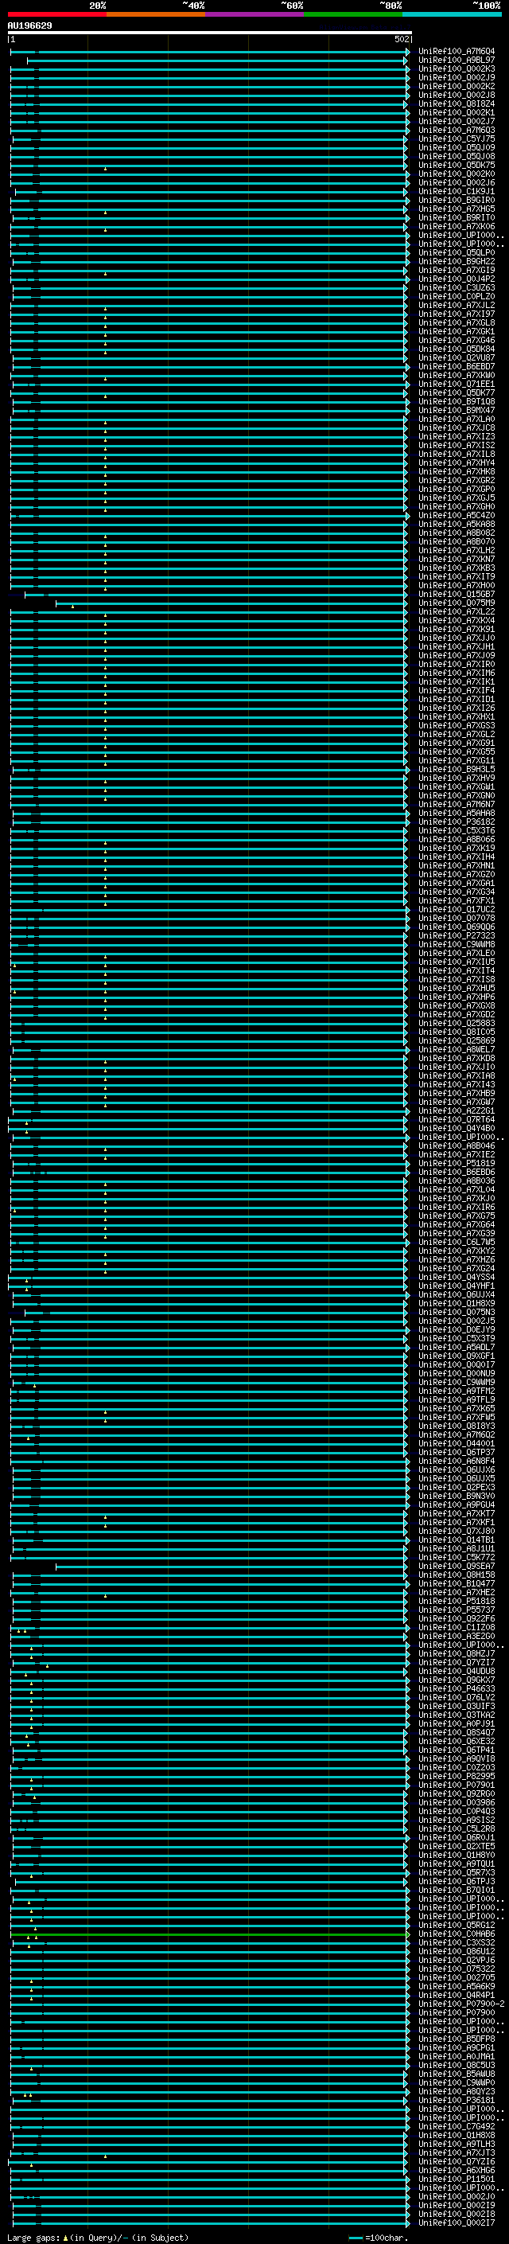The image size is (509, 2244).
Task: Open last hit UniRef100_Q002I7
Action: click(456, 2223)
